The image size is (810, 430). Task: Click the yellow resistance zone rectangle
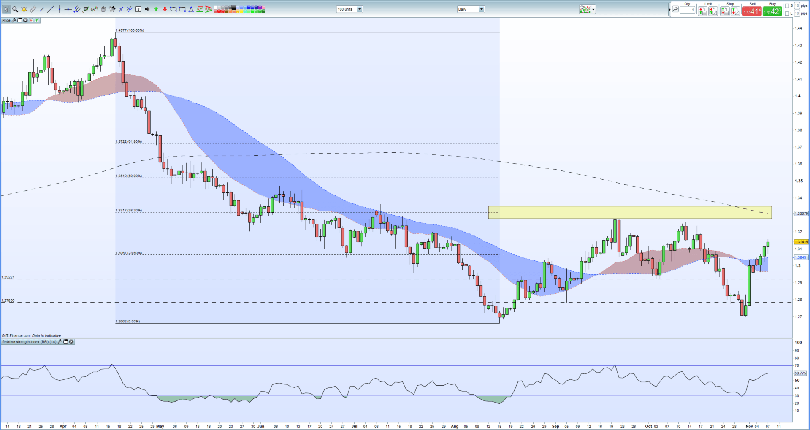click(x=630, y=212)
